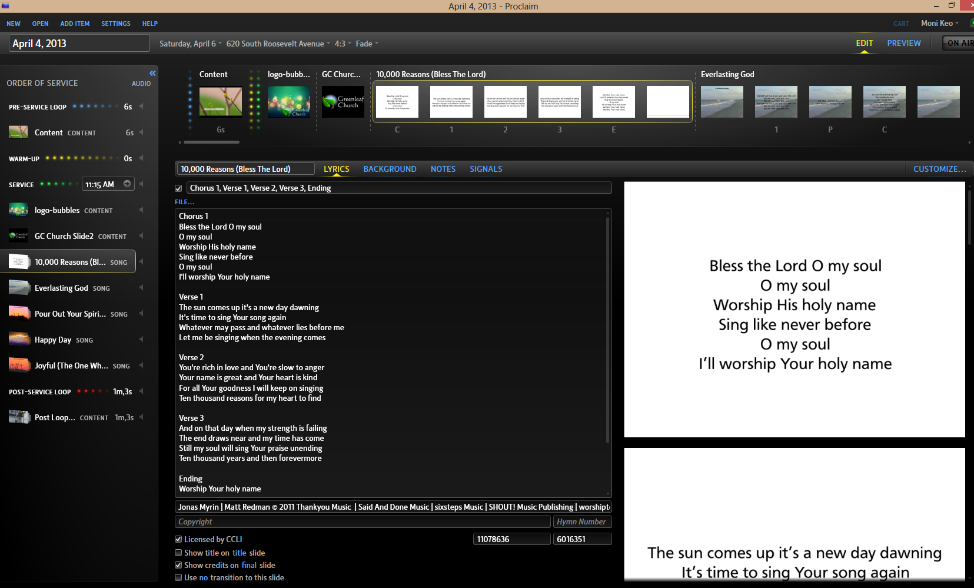This screenshot has width=974, height=588.
Task: Toggle audio icon for Everlasting God song
Action: click(141, 288)
